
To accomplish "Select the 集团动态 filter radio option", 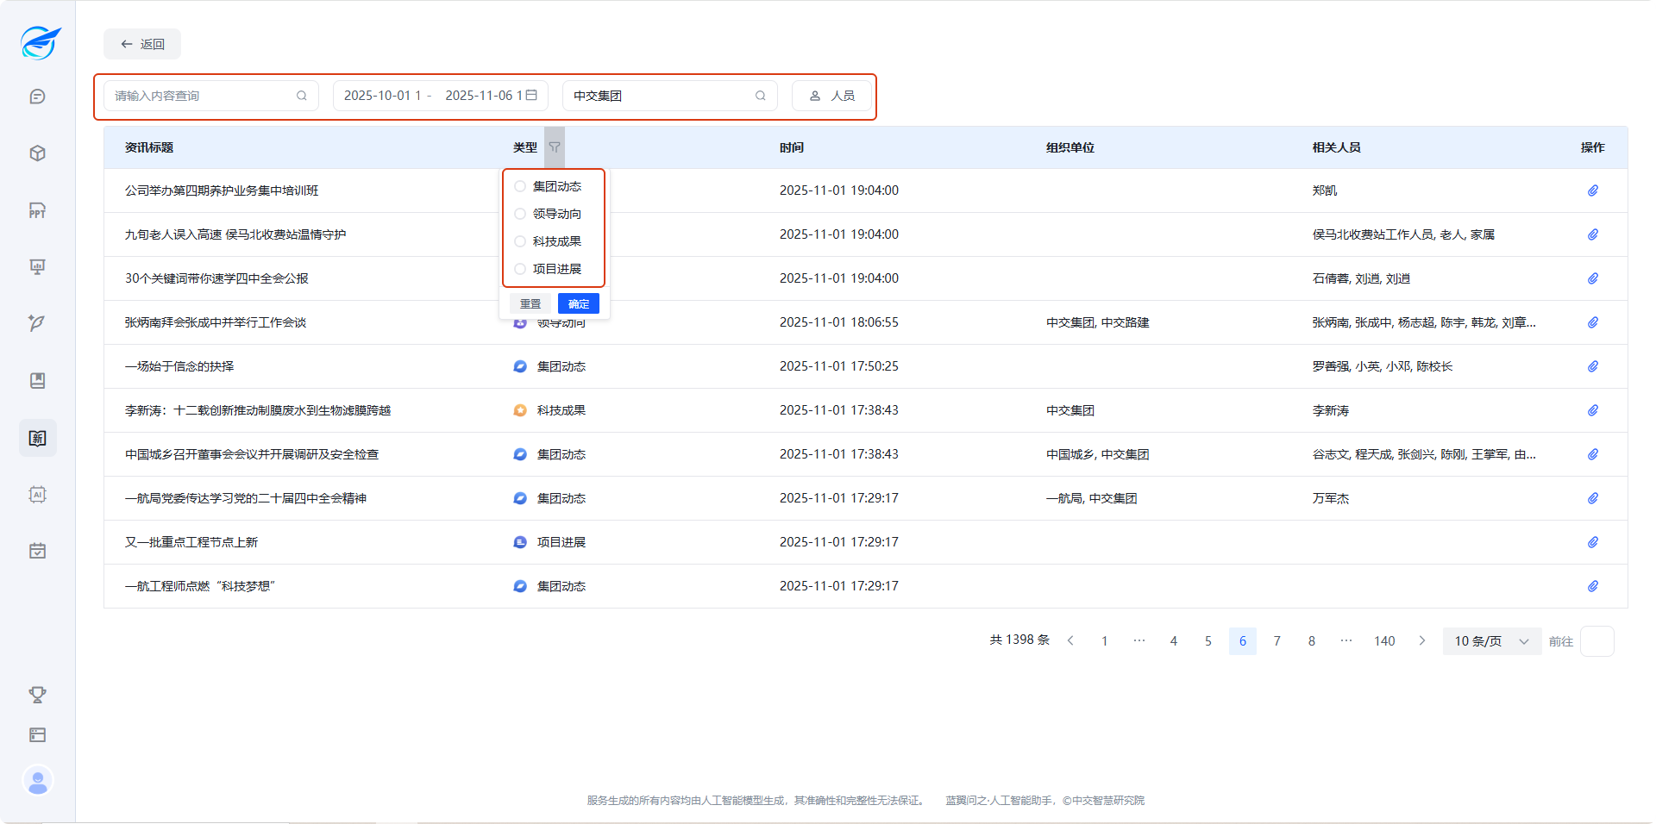I will coord(520,186).
